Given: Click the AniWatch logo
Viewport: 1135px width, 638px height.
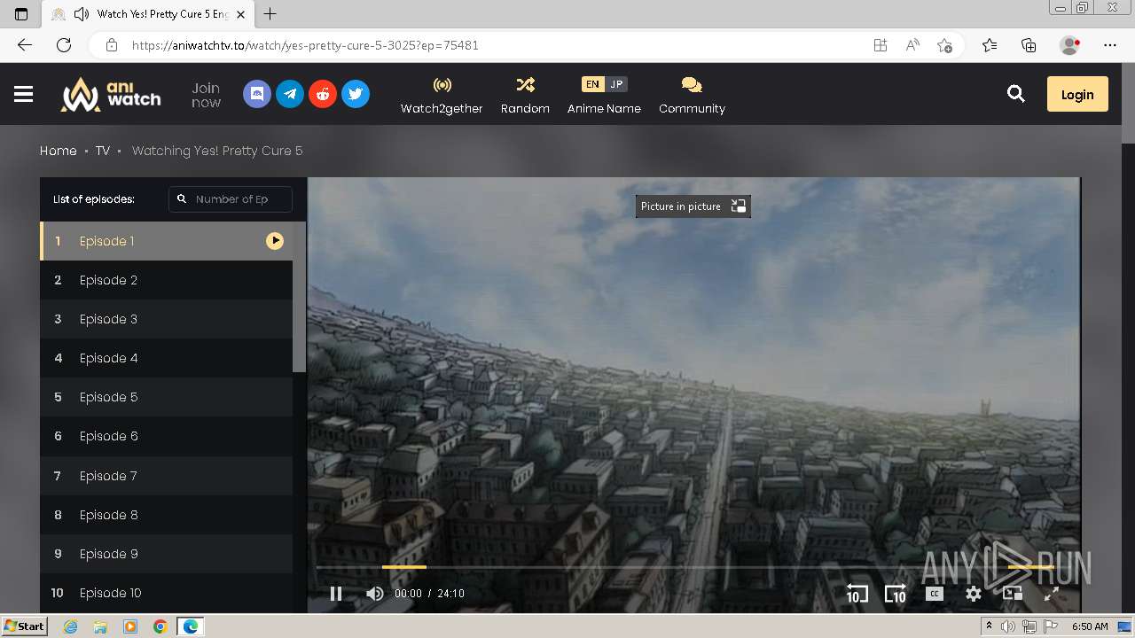Looking at the screenshot, I should (111, 94).
